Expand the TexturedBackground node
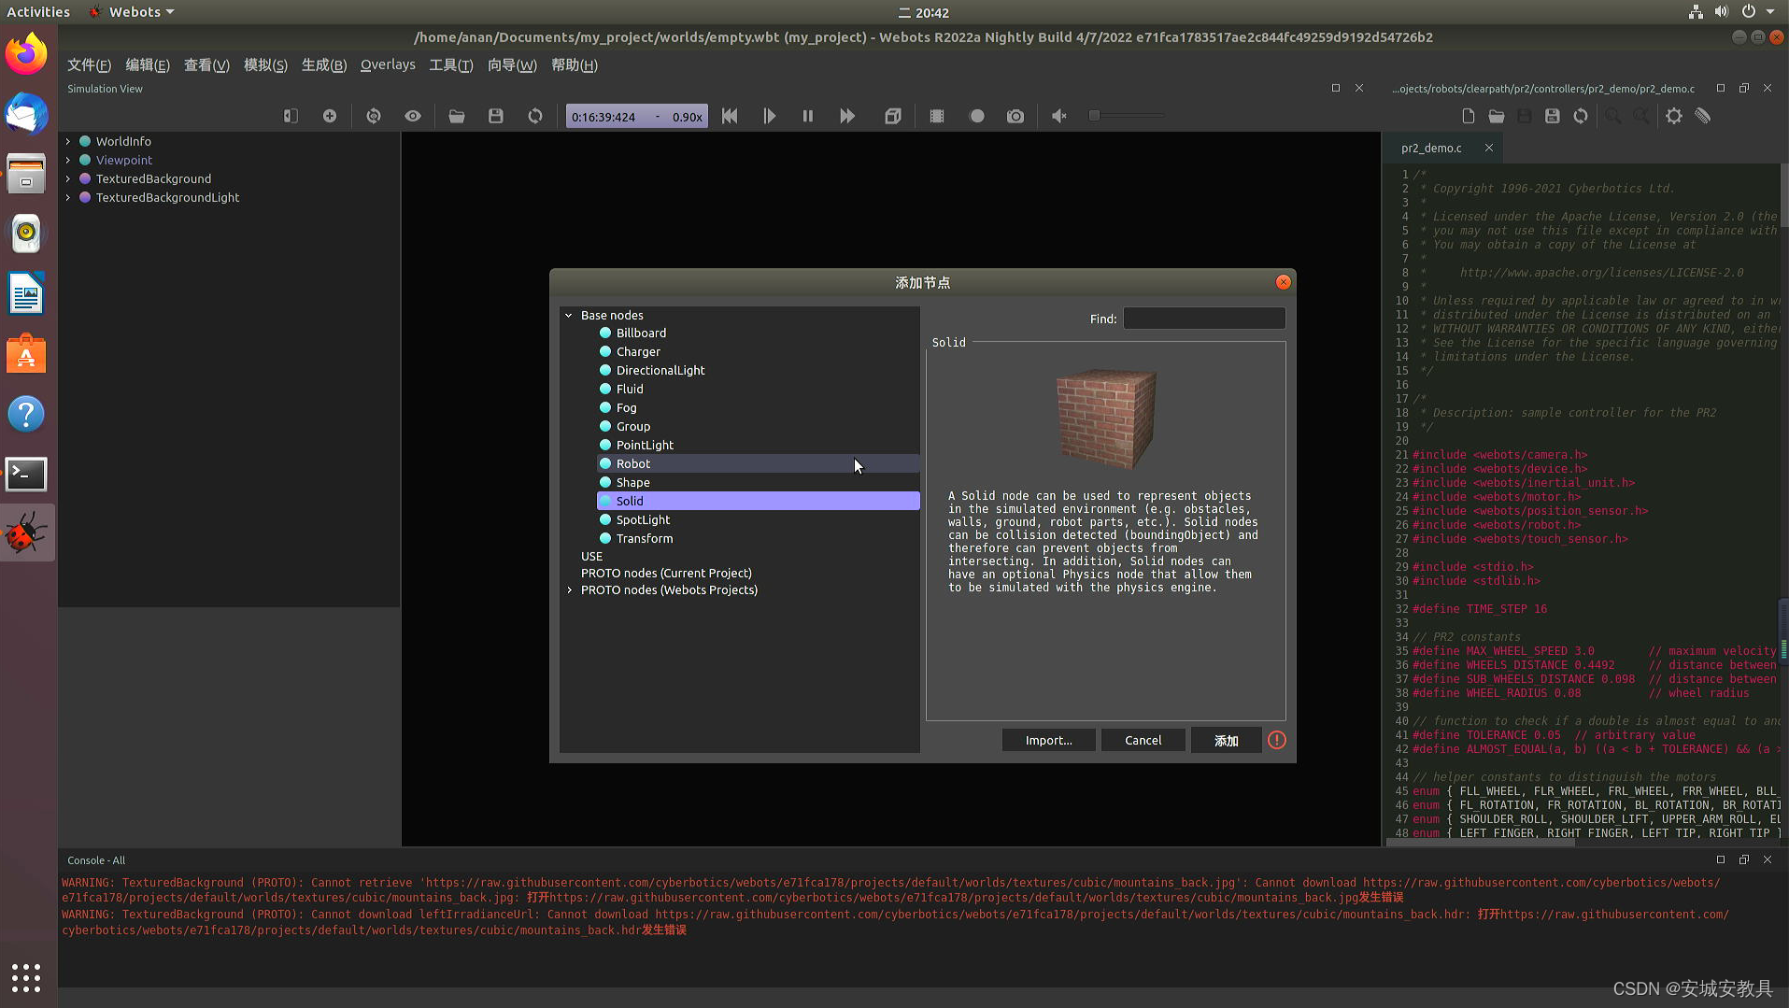The height and width of the screenshot is (1008, 1789). tap(67, 178)
